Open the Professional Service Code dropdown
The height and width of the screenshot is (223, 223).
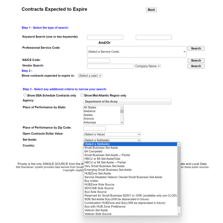(137, 52)
